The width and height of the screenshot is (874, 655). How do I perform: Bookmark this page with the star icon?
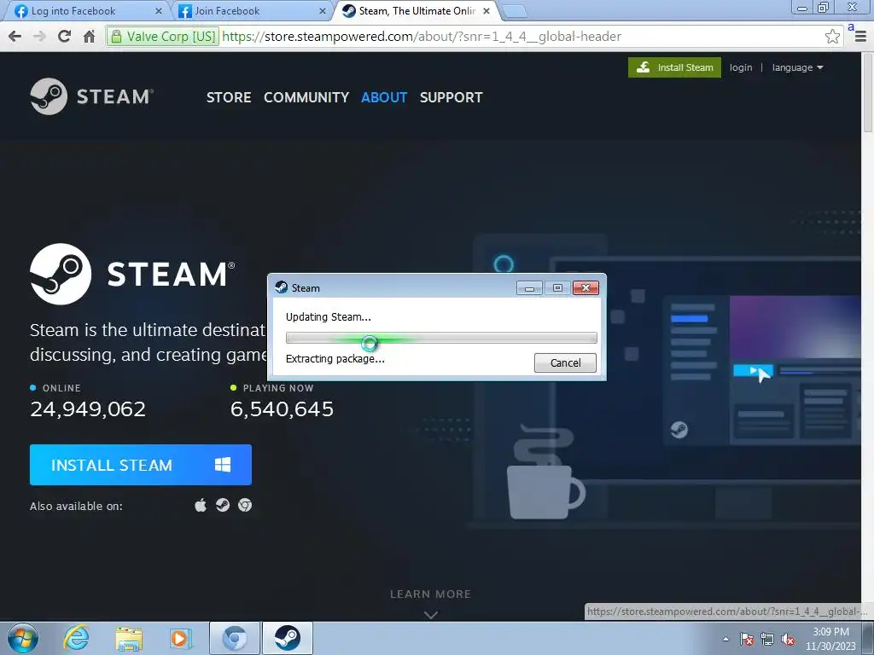click(832, 37)
